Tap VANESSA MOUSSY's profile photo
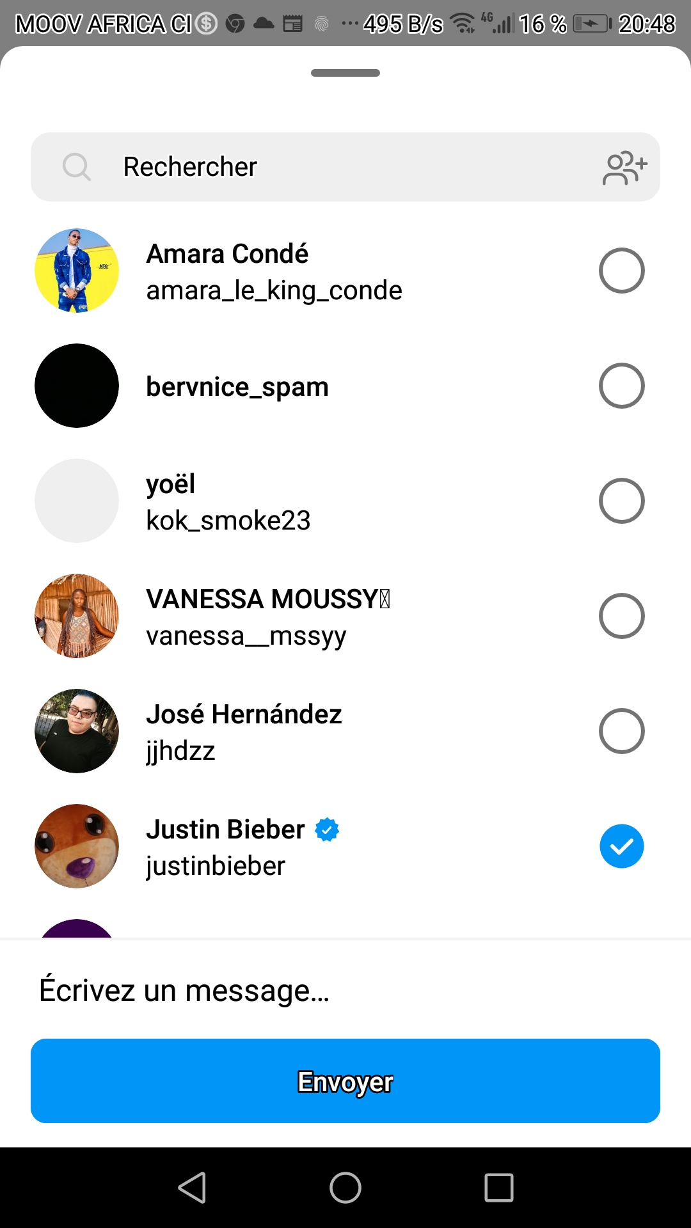The height and width of the screenshot is (1228, 691). [77, 616]
